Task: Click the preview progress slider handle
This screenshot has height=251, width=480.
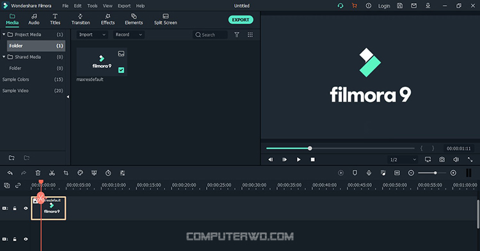Action: 310,148
